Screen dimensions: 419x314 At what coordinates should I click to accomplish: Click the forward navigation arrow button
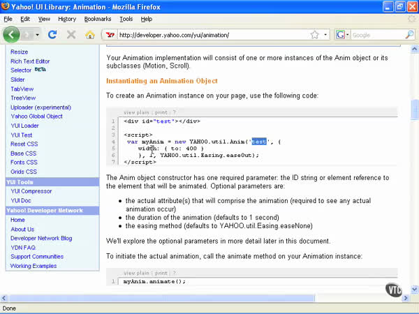pos(31,34)
